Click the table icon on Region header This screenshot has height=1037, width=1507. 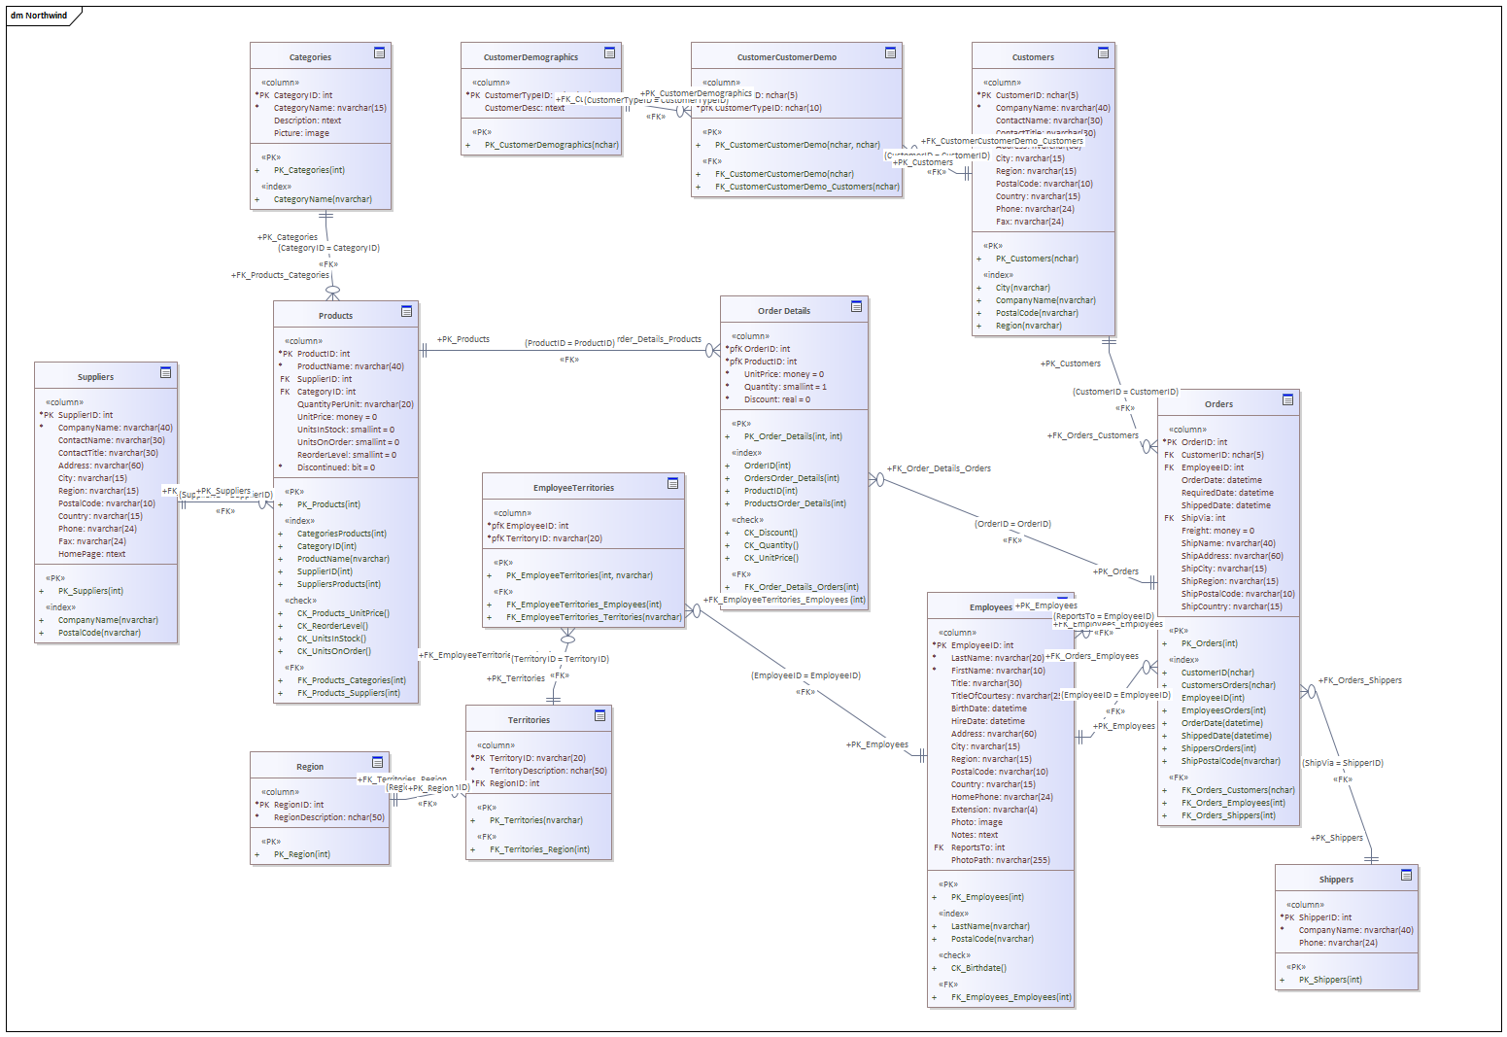(x=378, y=762)
